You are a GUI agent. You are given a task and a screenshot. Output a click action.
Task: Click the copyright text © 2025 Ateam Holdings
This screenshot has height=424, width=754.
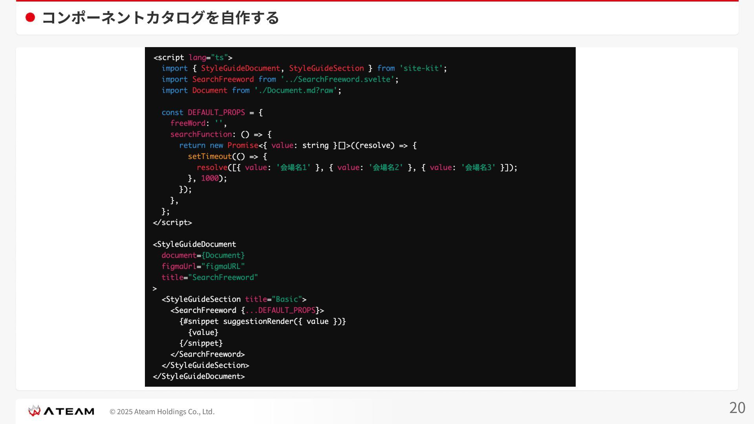pos(162,411)
